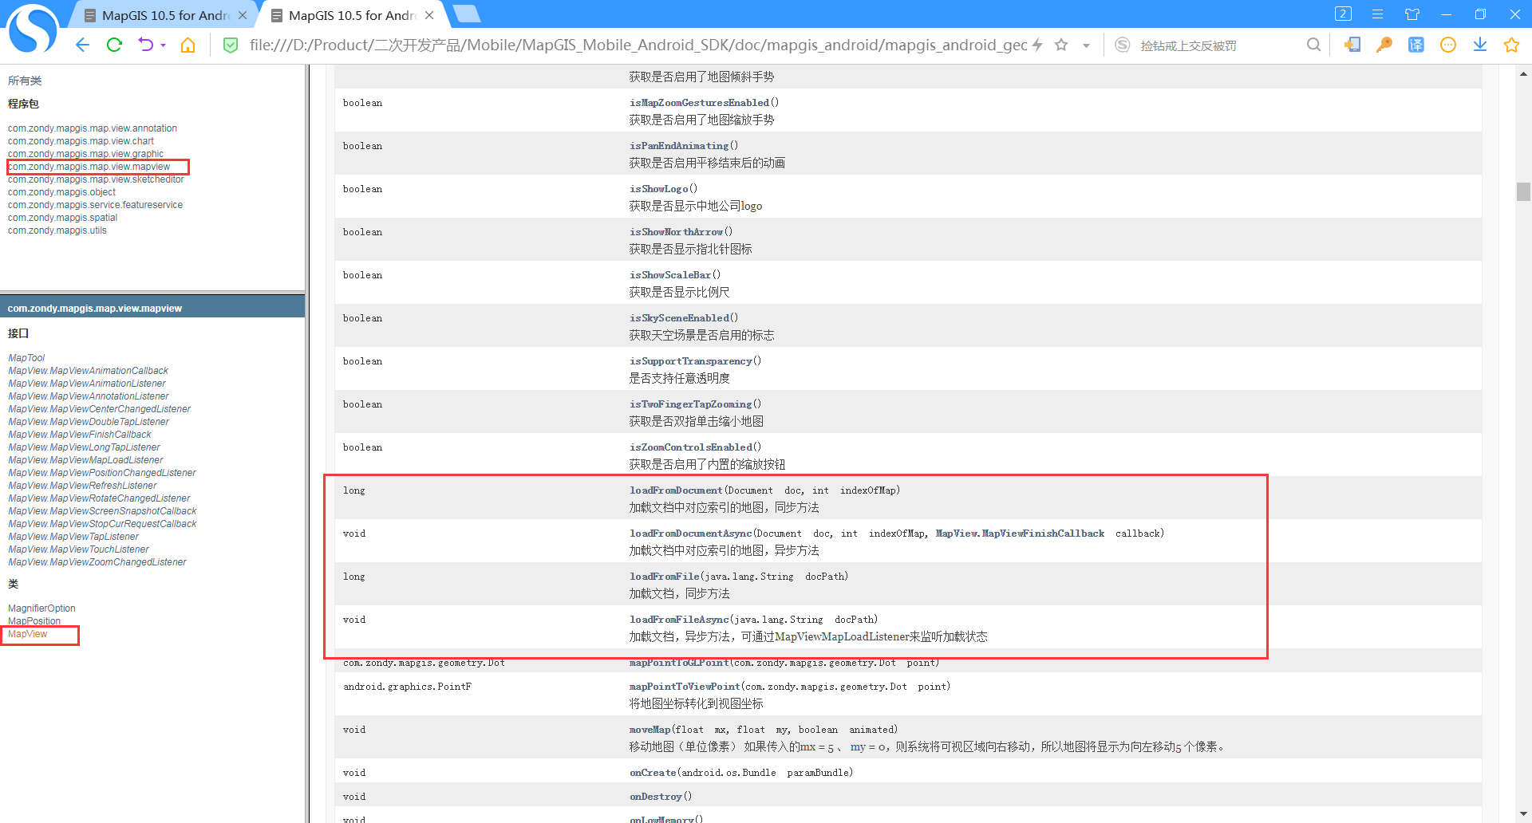Viewport: 1532px width, 823px height.
Task: Open the MagnifierOption class link
Action: [41, 608]
